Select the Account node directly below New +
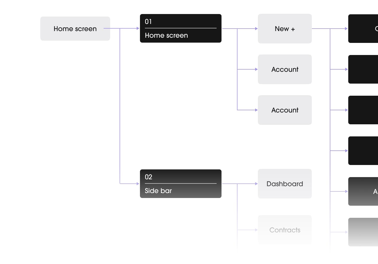This screenshot has height=264, width=378. click(x=285, y=69)
